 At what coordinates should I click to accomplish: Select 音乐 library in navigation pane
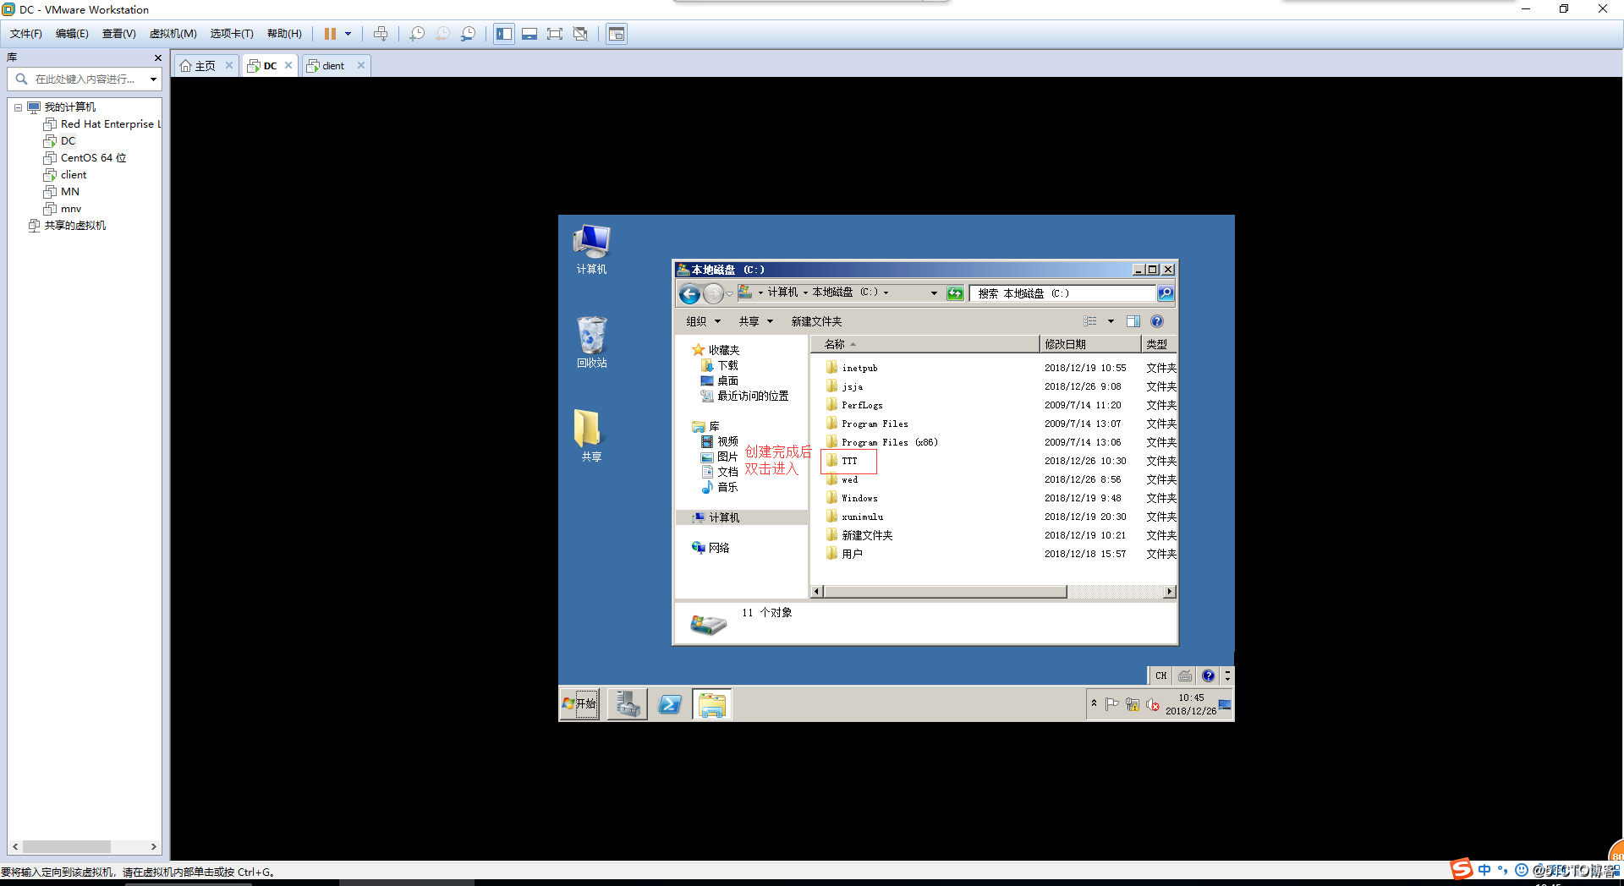click(720, 487)
